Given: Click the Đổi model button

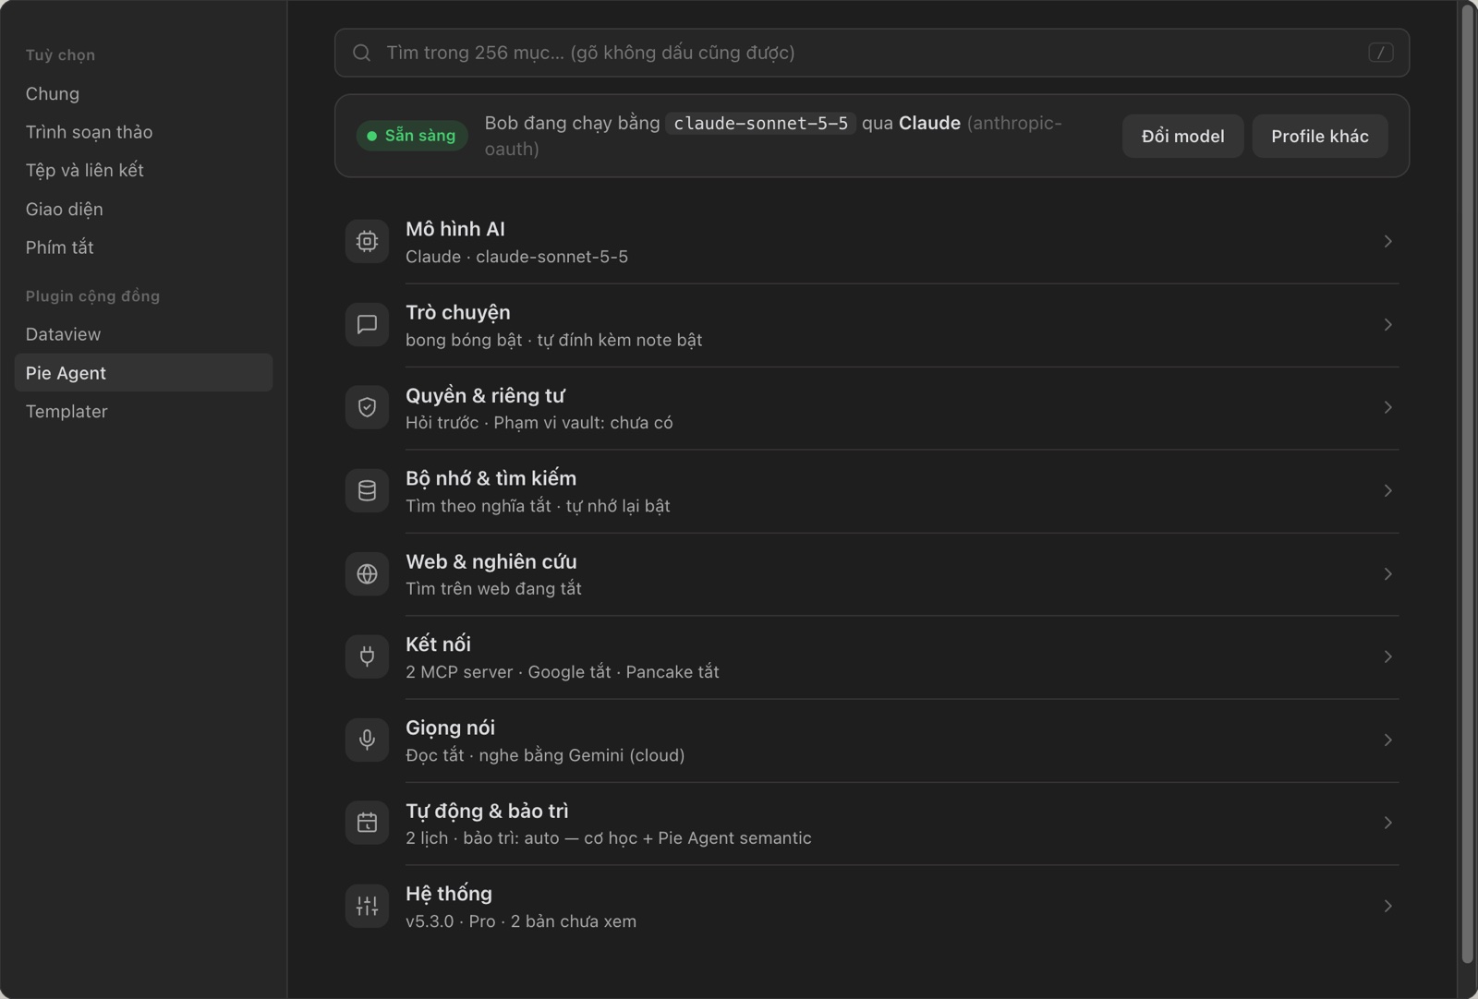Looking at the screenshot, I should [x=1182, y=136].
